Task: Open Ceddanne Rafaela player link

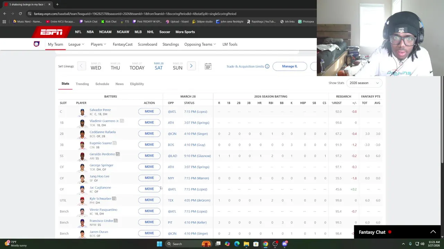Action: pos(103,132)
